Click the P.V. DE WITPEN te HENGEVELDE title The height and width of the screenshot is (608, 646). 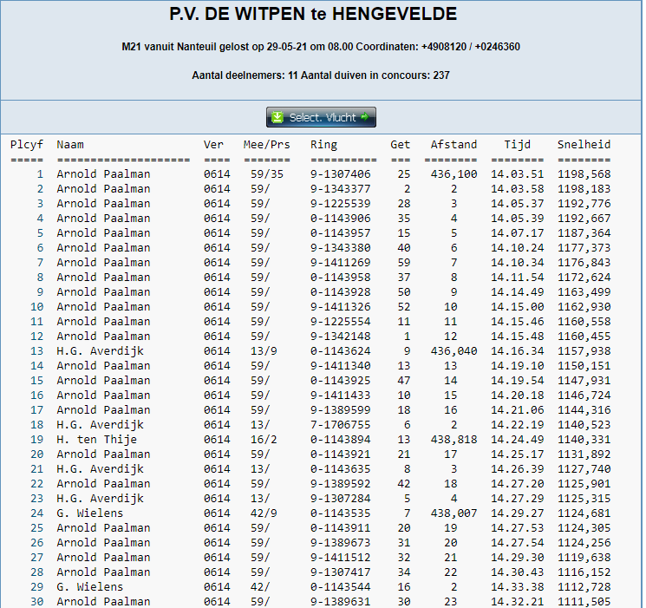tap(313, 14)
